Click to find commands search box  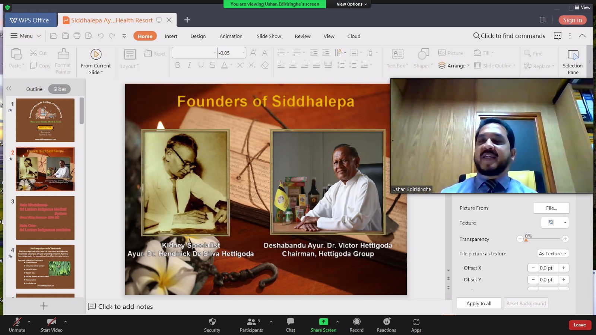click(509, 36)
